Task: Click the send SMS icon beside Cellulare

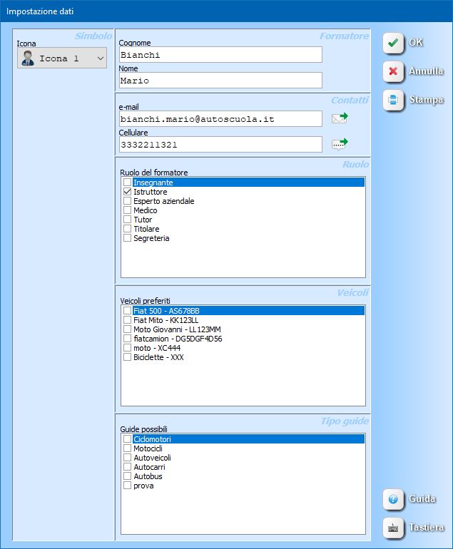Action: [x=340, y=144]
